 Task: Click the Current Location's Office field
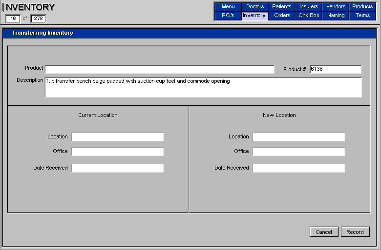(x=117, y=152)
